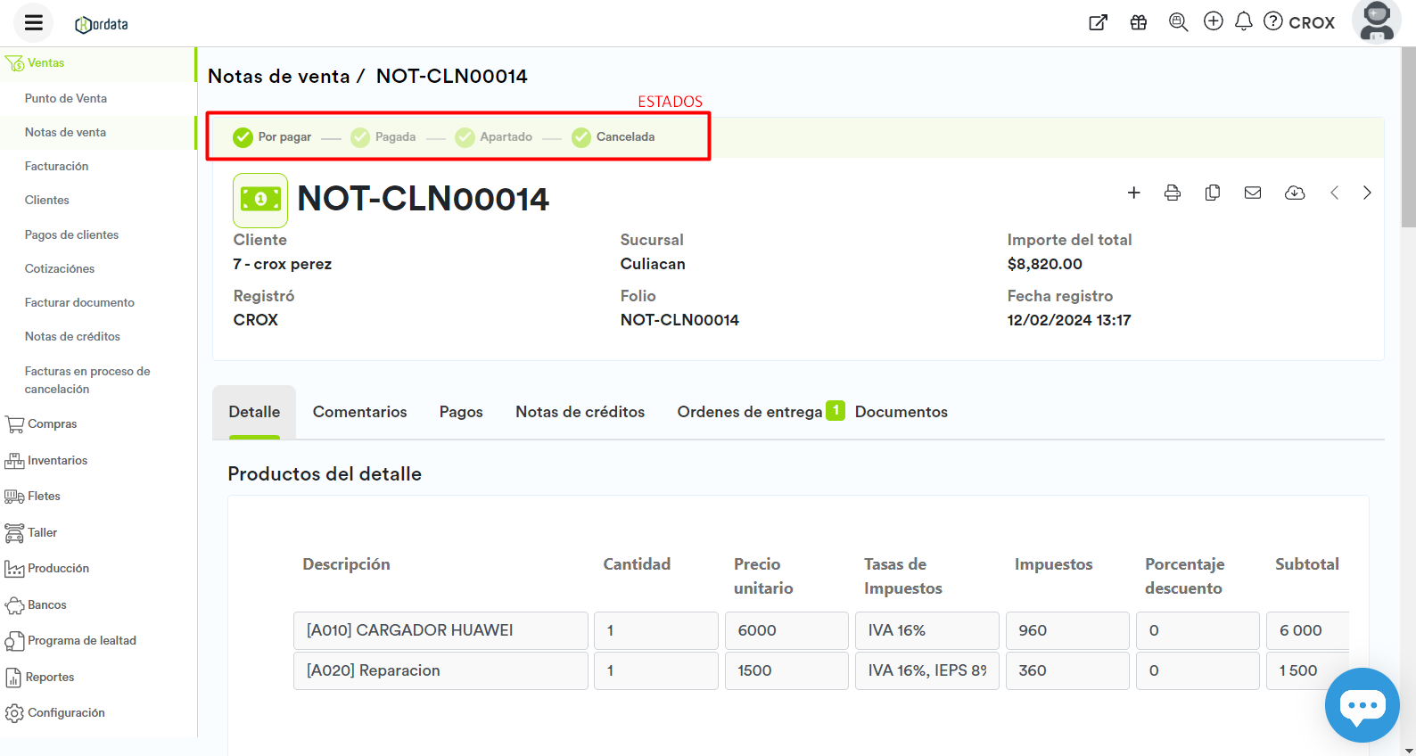The height and width of the screenshot is (756, 1416).
Task: Go to next sales note arrow
Action: point(1367,193)
